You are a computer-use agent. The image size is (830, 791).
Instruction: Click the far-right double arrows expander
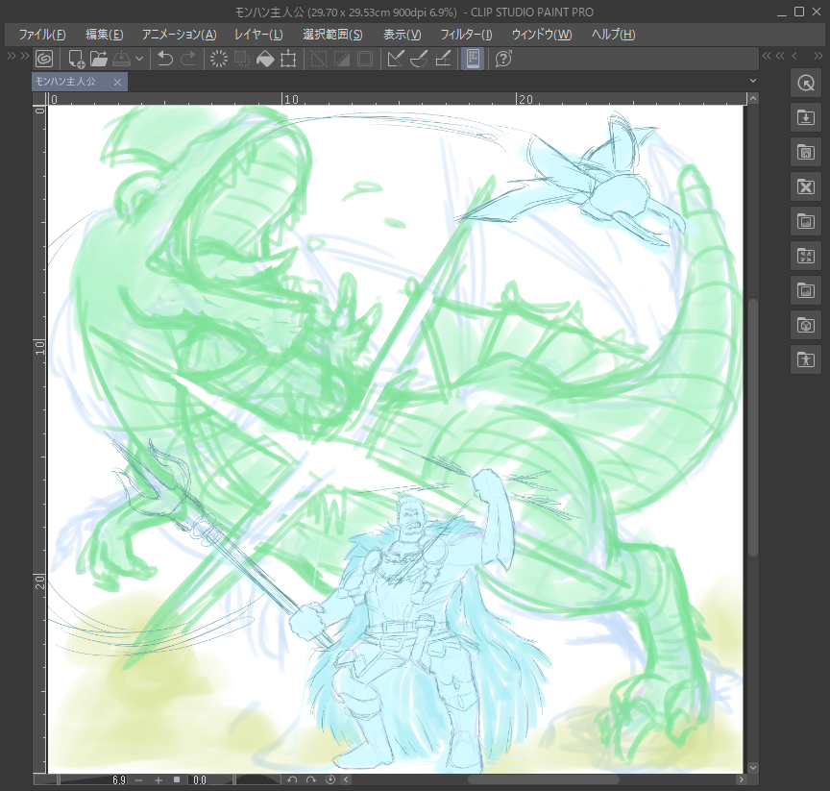[x=818, y=56]
